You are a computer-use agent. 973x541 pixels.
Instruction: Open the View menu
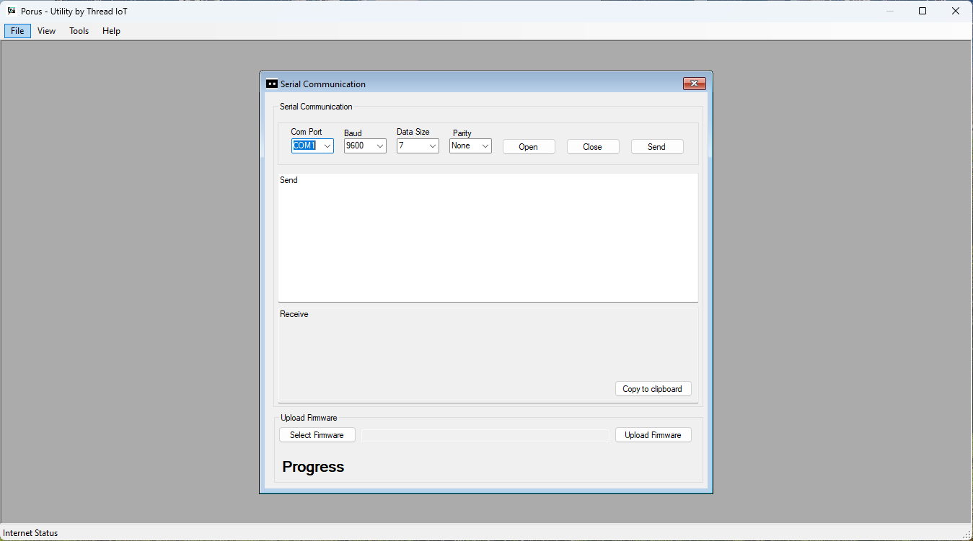point(46,31)
